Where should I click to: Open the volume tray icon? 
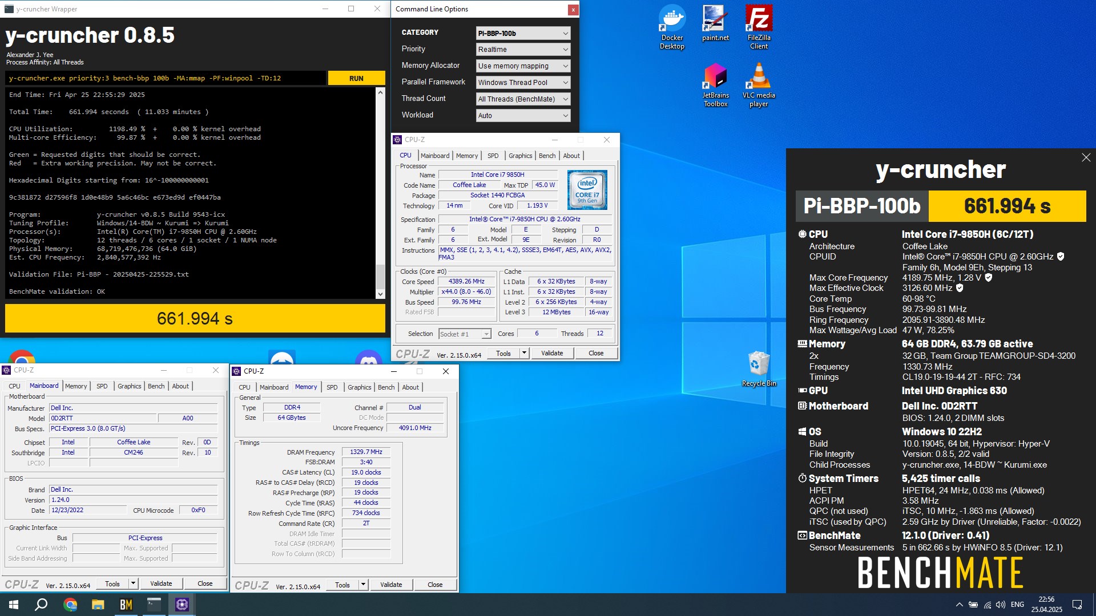click(1001, 605)
